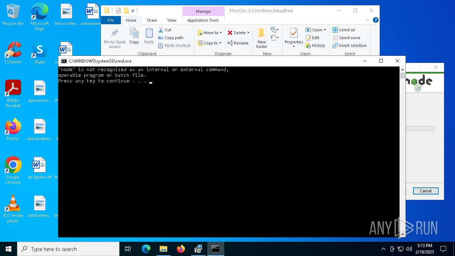Click the Manage contextual tab
Viewport: 455px width, 256px height.
click(x=203, y=11)
